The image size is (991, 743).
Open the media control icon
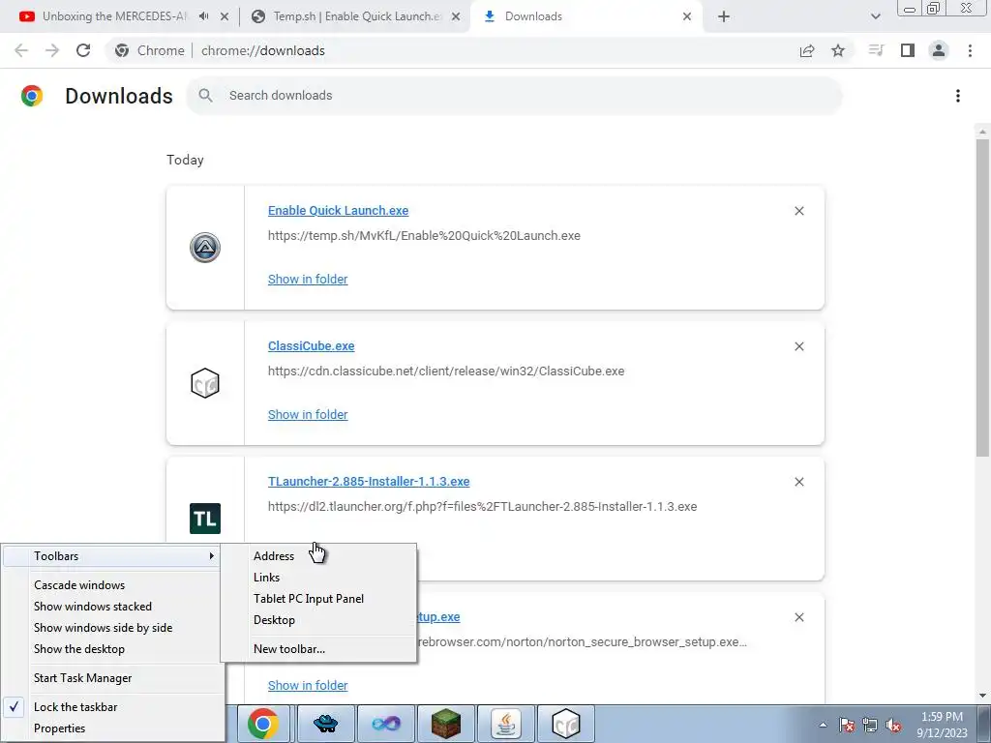click(x=876, y=50)
